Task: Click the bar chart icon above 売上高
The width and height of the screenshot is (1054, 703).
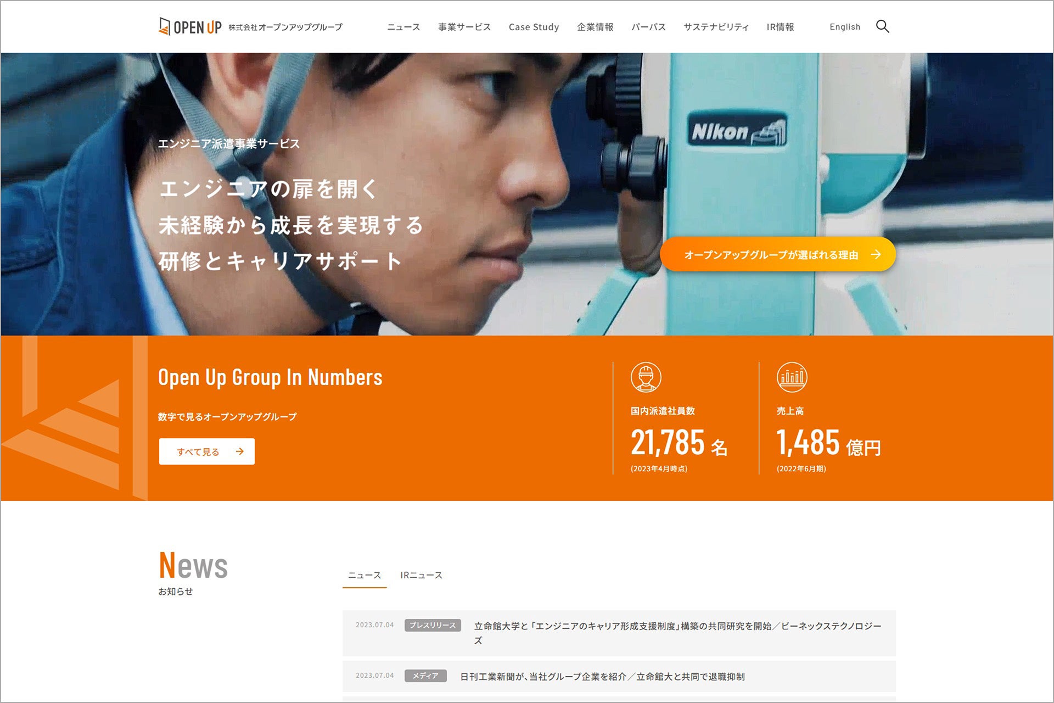Action: [x=792, y=377]
